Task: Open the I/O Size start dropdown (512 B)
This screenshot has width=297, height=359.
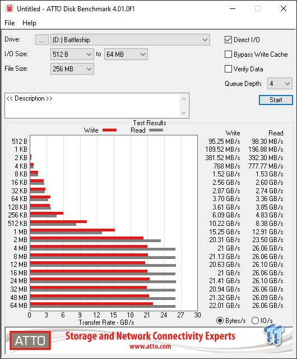Action: 72,54
